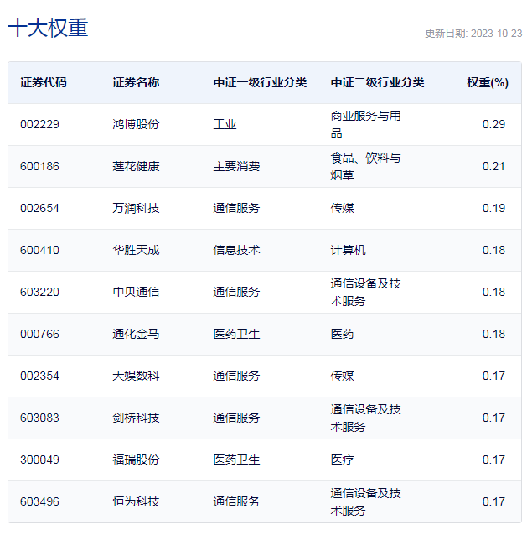Click weight 0.17 in 剑桥科技 row
Screen dimensions: 527x535
(x=493, y=418)
